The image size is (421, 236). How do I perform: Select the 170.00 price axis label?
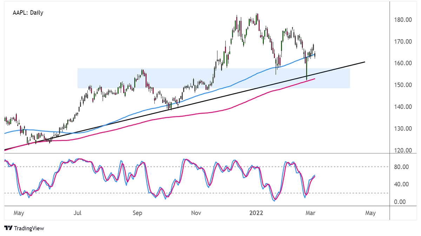click(403, 42)
